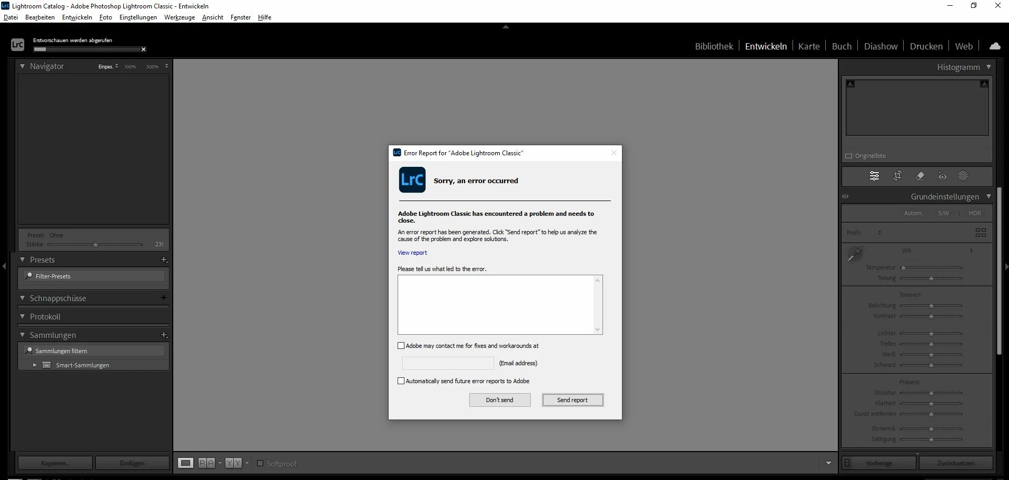Image resolution: width=1009 pixels, height=480 pixels.
Task: Click the Einfügen button
Action: click(x=132, y=463)
